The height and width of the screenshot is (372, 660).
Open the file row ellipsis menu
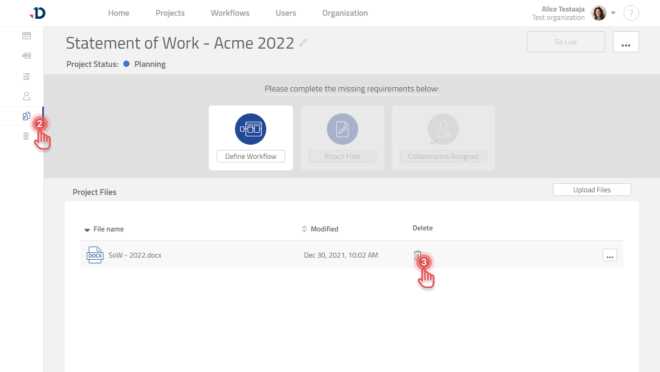[609, 255]
